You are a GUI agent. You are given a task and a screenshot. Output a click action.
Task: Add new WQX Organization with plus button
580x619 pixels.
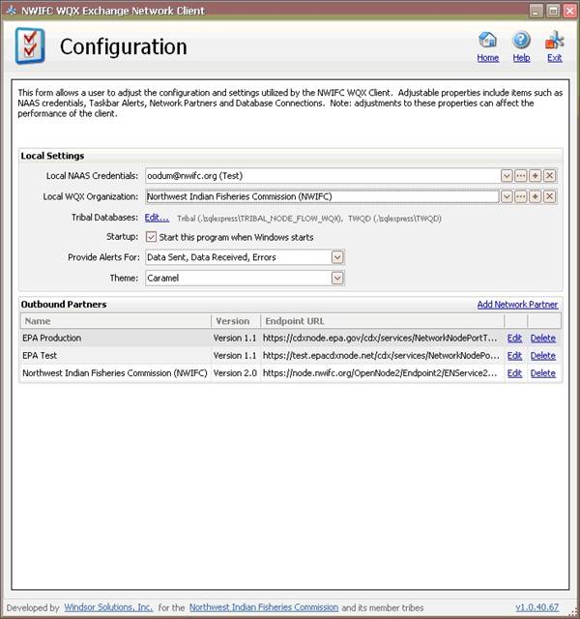pos(536,196)
